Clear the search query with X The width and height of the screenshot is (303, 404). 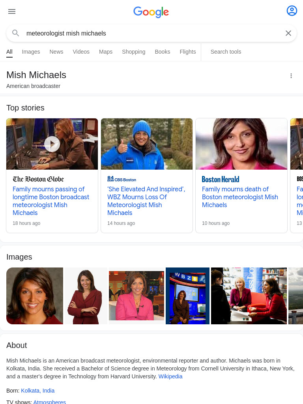tap(288, 33)
